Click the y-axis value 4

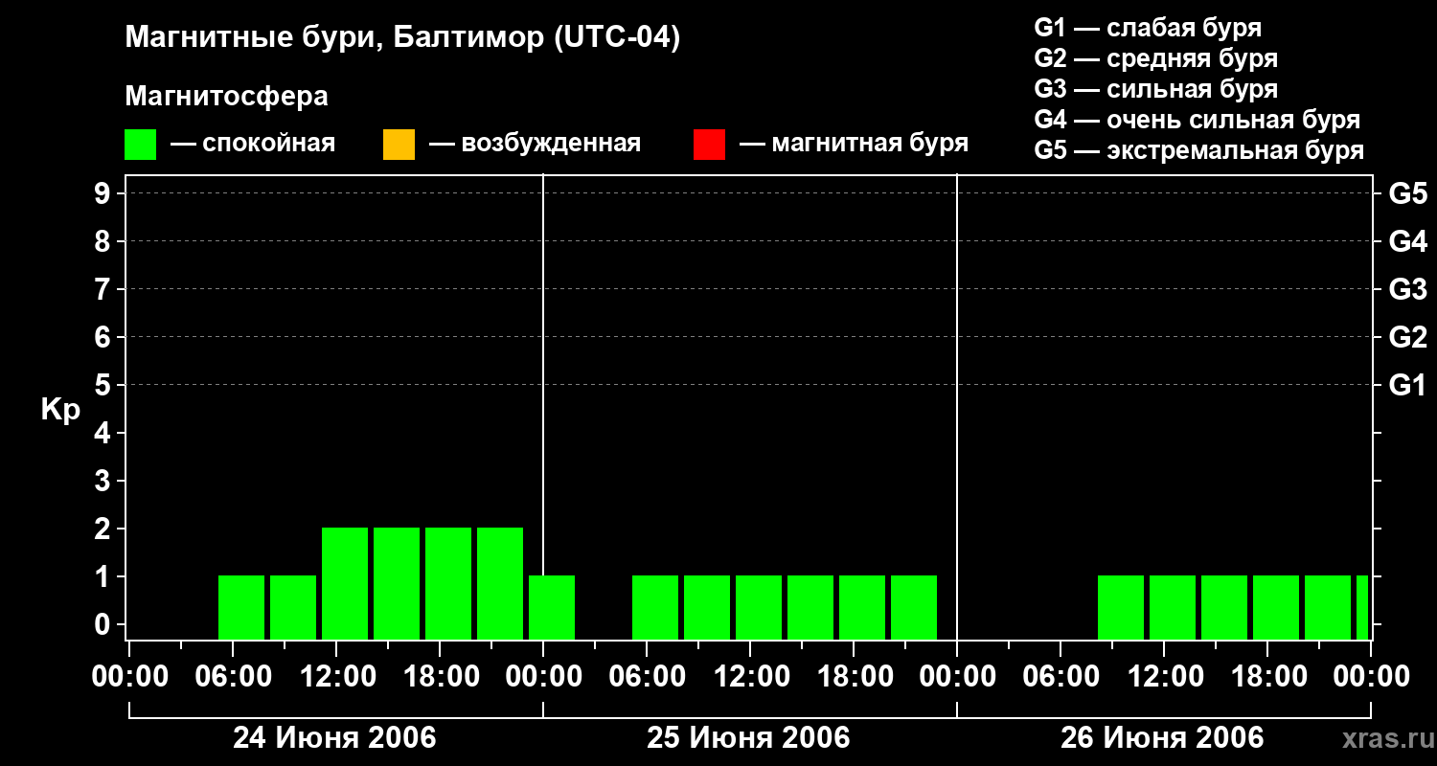pyautogui.click(x=104, y=433)
